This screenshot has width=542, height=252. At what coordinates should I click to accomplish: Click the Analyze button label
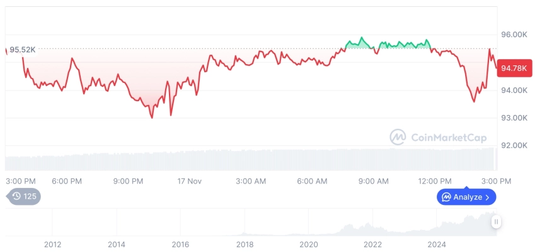[x=467, y=197]
